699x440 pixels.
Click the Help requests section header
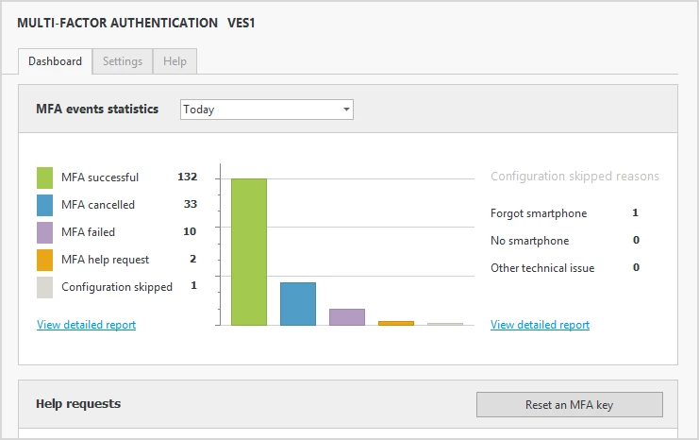(78, 404)
